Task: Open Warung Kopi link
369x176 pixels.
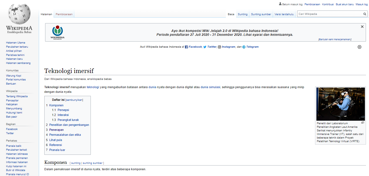Action: [x=14, y=76]
